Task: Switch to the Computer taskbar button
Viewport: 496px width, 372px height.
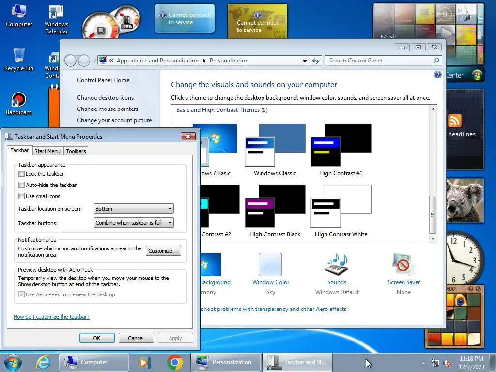Action: tap(94, 362)
